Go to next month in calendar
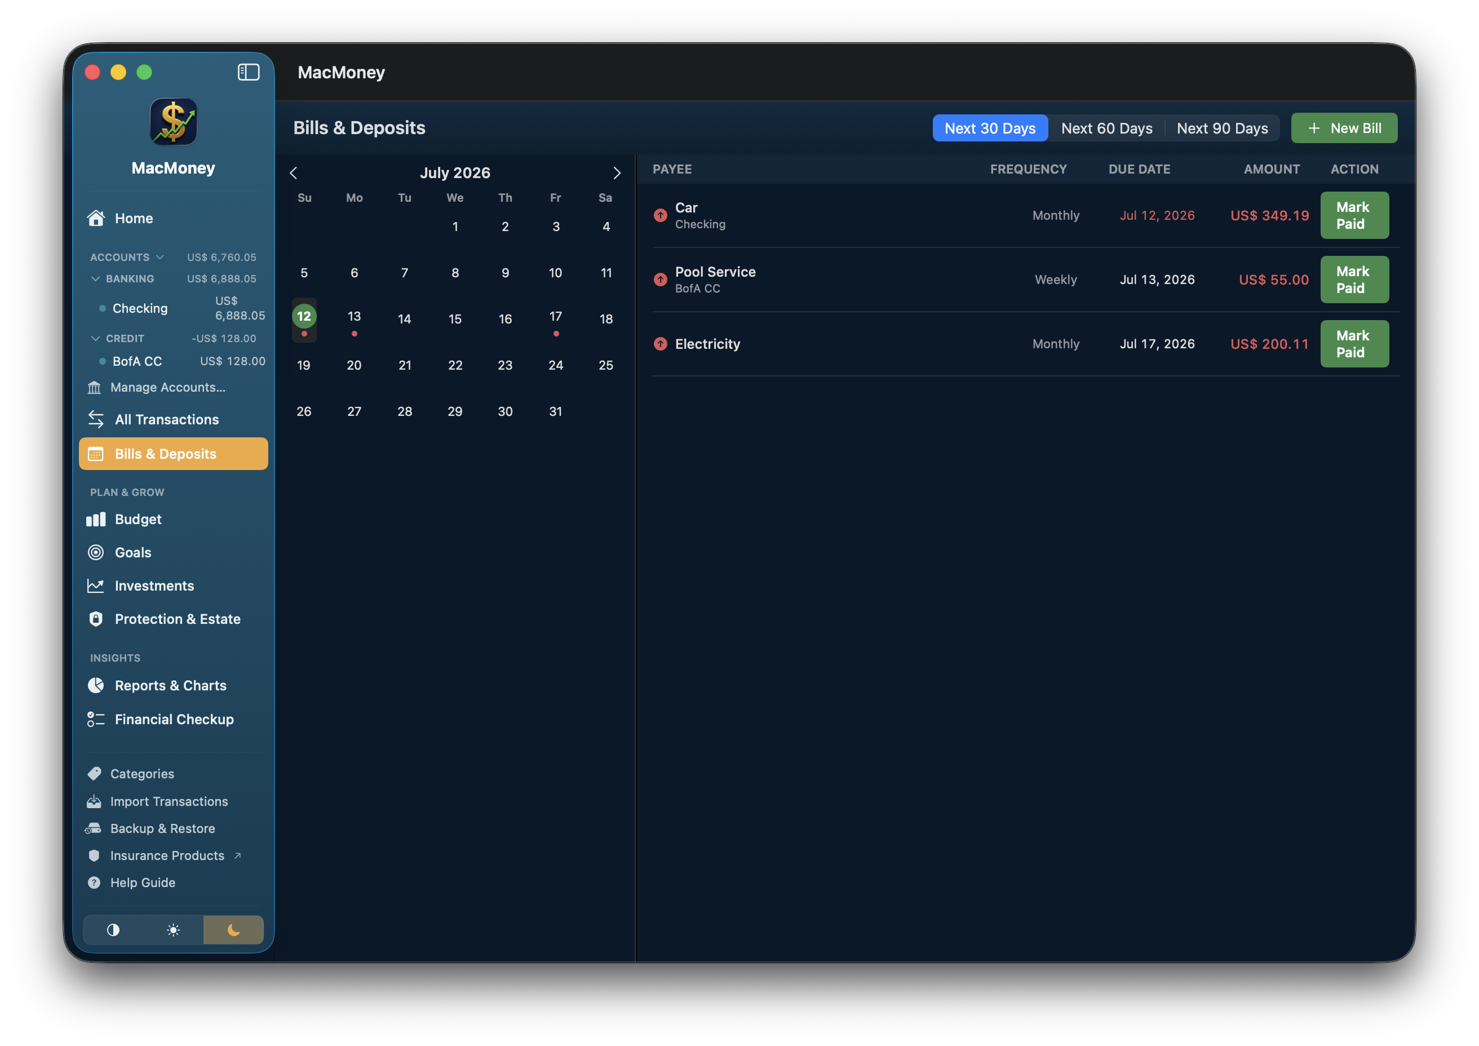 [617, 172]
